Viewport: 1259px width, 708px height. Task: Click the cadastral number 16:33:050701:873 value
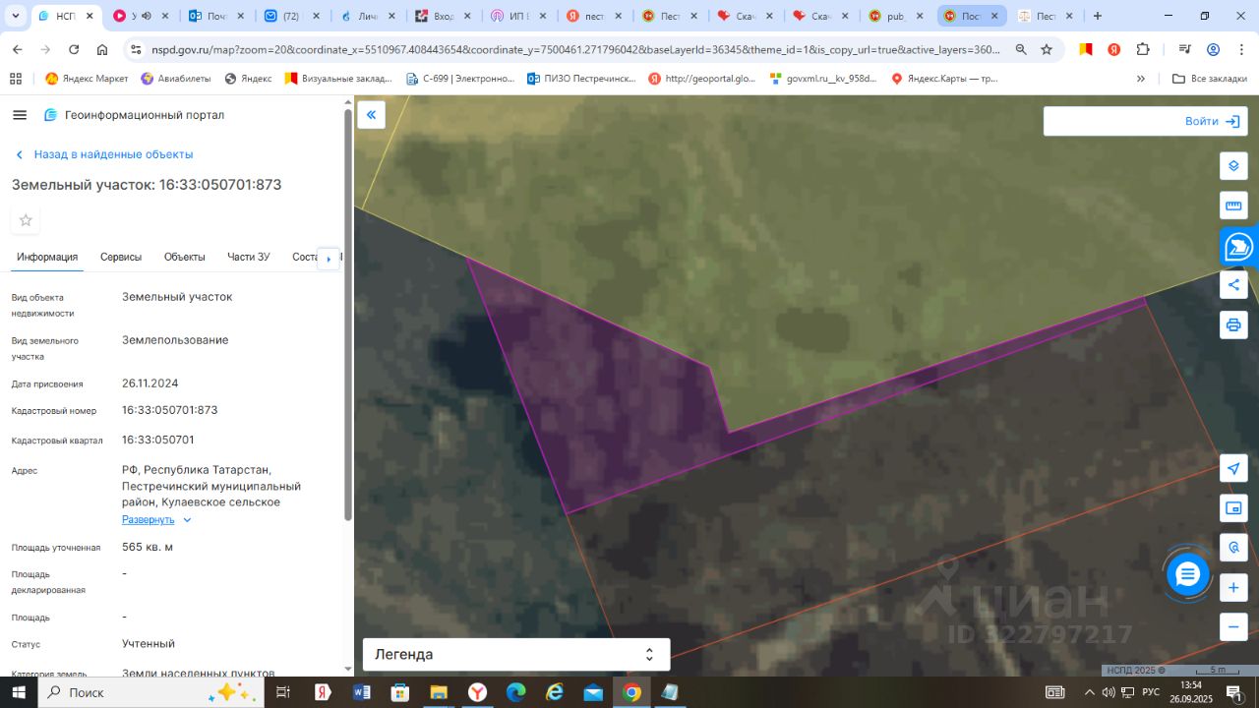pos(170,410)
